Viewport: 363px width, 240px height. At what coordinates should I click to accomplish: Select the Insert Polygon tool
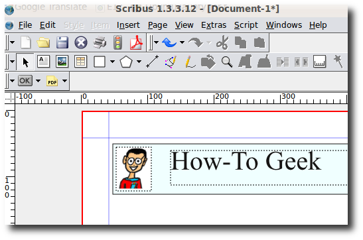coord(126,62)
